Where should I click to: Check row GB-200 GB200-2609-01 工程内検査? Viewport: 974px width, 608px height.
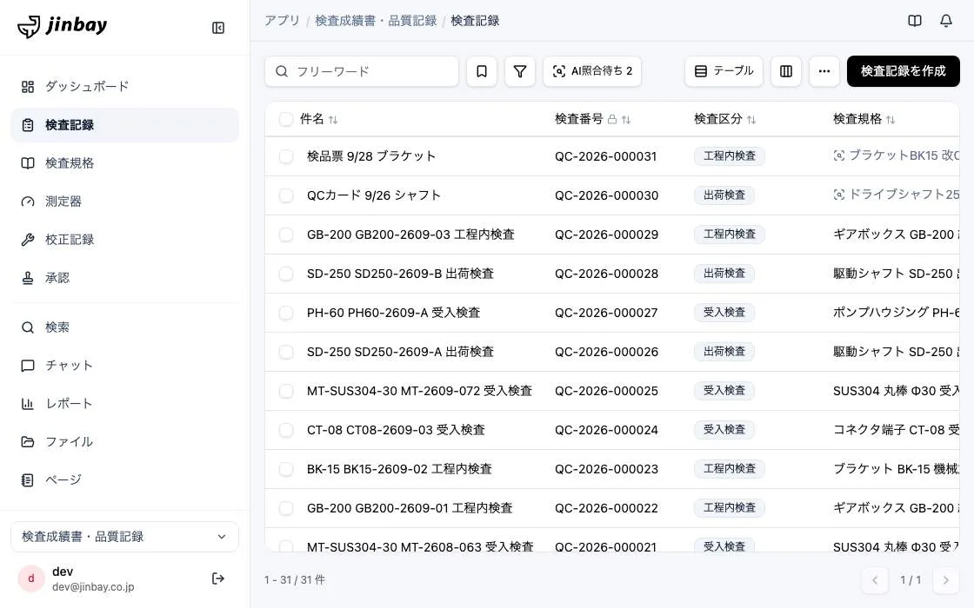286,508
